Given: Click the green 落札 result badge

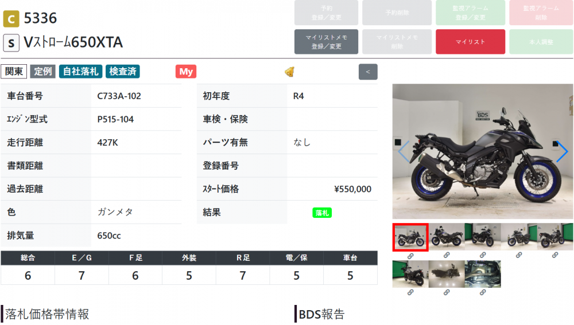Looking at the screenshot, I should tap(322, 213).
